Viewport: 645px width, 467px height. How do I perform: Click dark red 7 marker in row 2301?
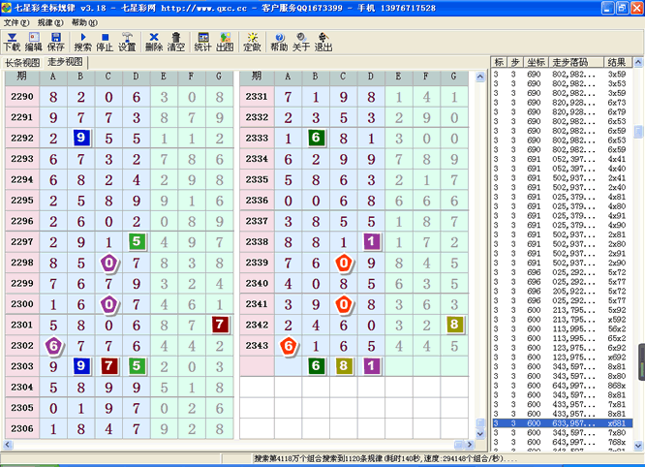tap(220, 325)
